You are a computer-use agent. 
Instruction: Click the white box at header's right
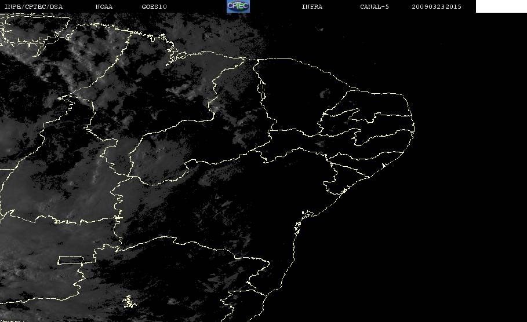pyautogui.click(x=501, y=6)
